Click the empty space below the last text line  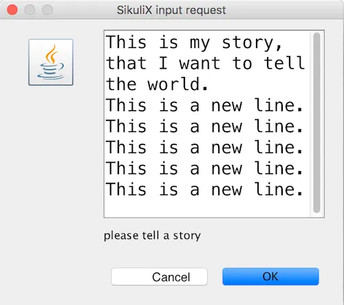click(207, 207)
